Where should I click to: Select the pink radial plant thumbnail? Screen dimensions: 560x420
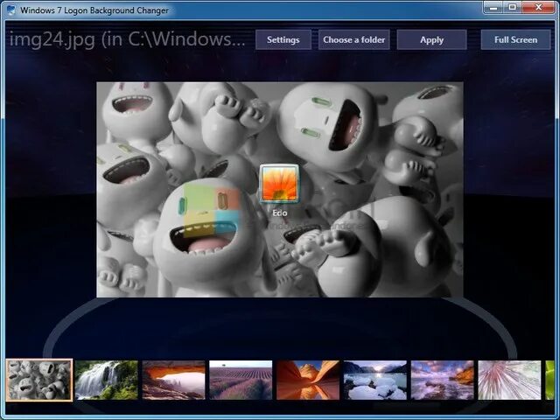pyautogui.click(x=509, y=380)
